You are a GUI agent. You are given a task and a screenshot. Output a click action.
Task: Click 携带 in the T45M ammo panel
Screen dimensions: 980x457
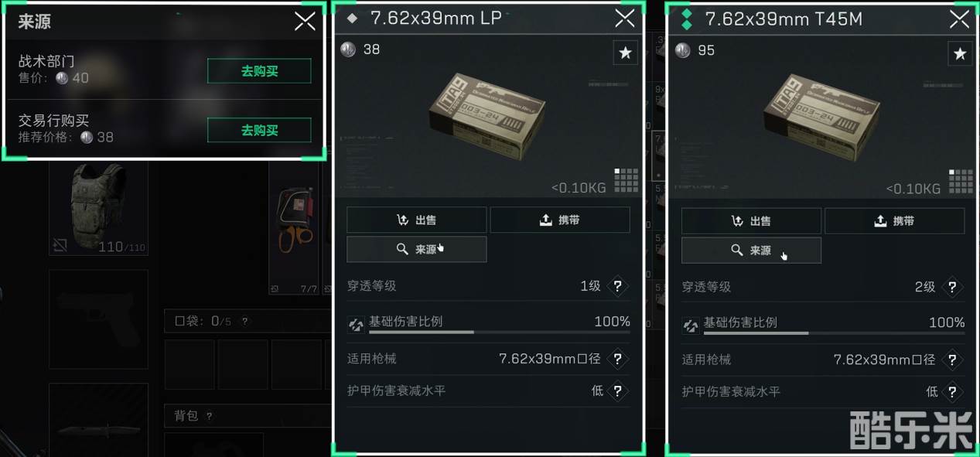[x=895, y=221]
